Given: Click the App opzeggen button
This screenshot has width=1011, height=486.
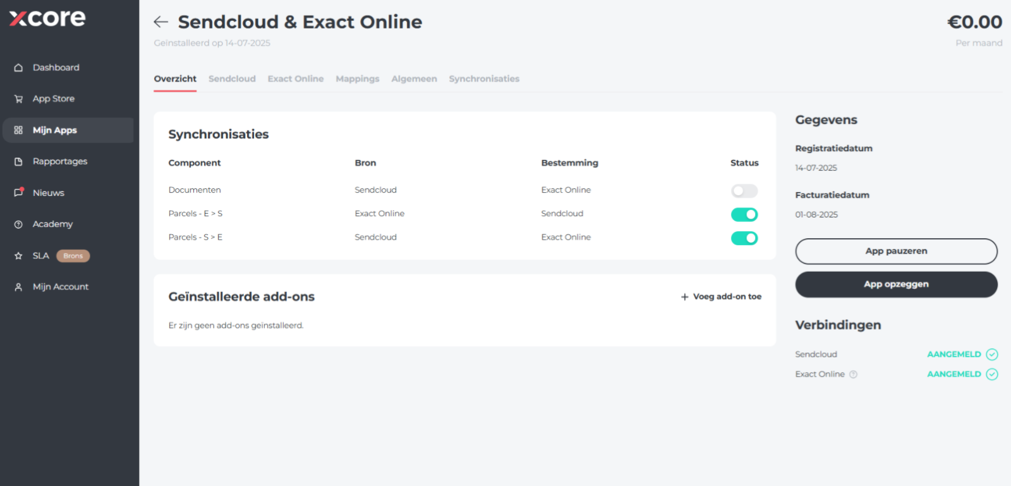Looking at the screenshot, I should (896, 284).
